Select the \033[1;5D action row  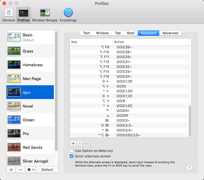point(129,91)
